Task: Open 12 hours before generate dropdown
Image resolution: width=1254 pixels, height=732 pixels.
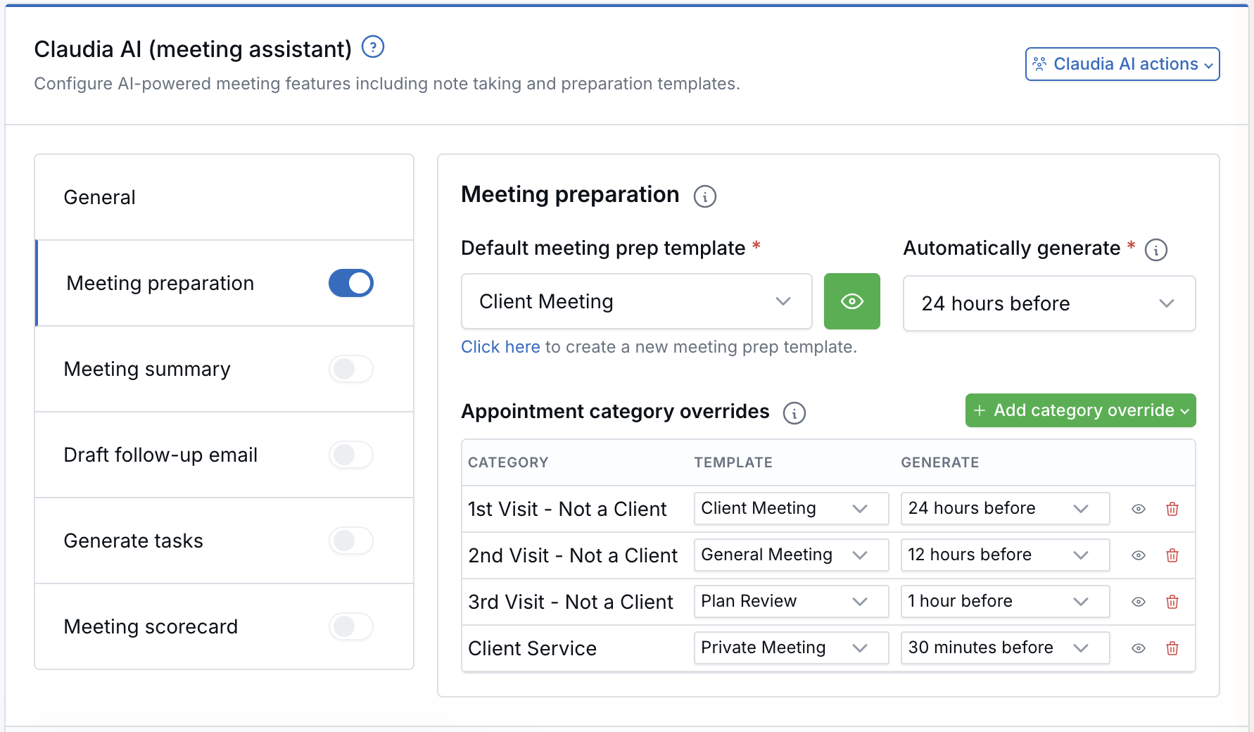Action: [1005, 555]
